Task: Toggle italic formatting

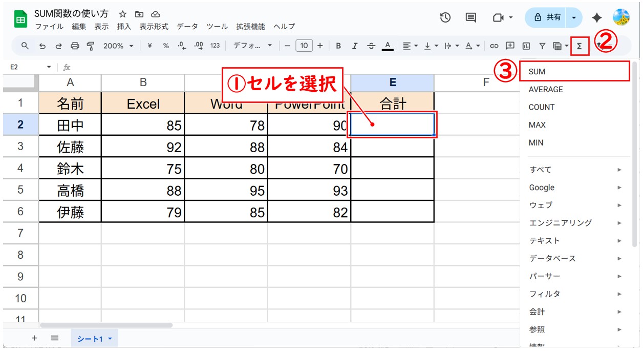Action: [x=355, y=46]
